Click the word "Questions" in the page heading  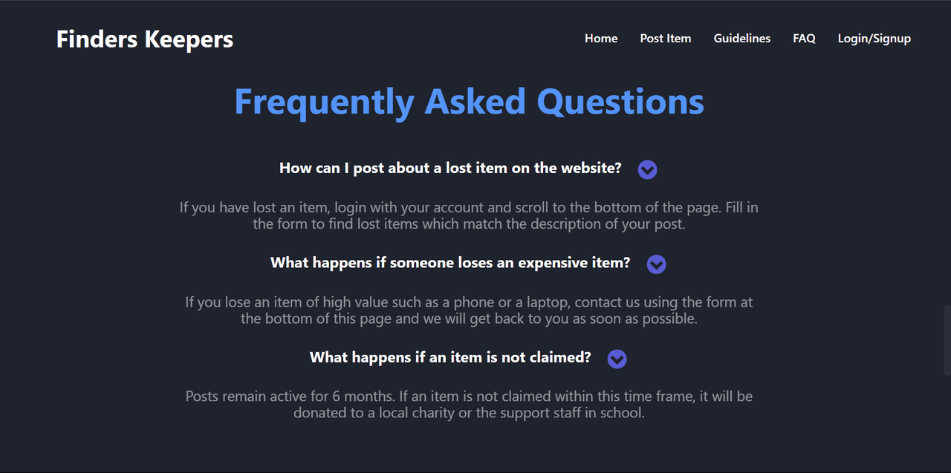620,102
